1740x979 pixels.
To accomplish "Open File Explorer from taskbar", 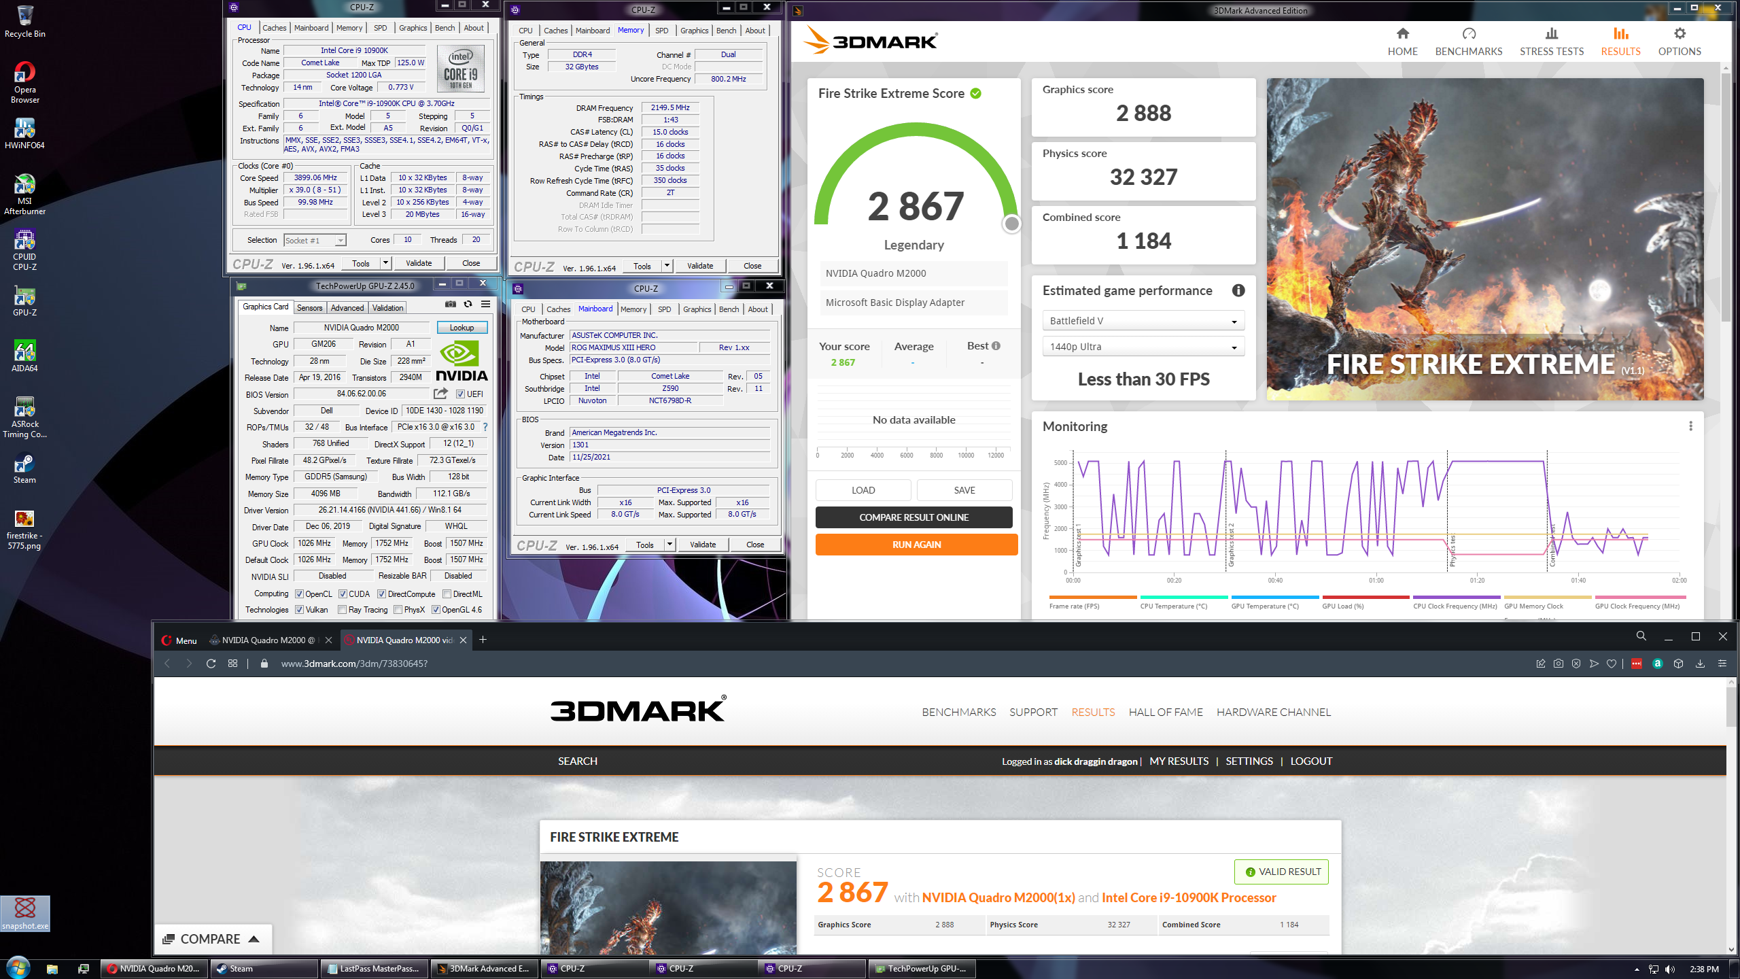I will pyautogui.click(x=52, y=969).
